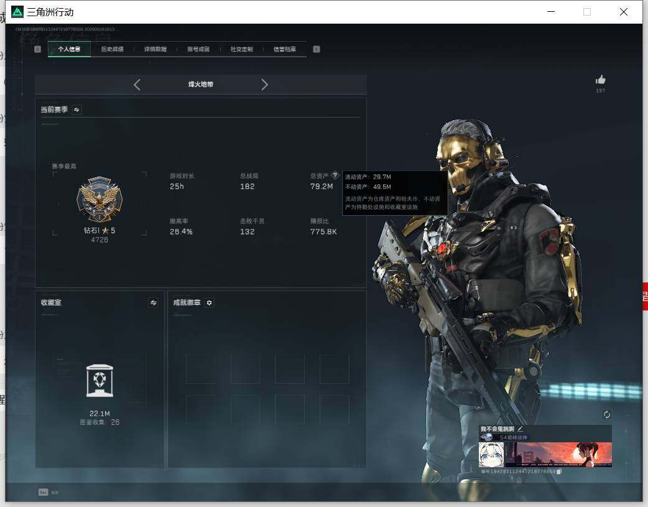Open the 账号成就 tab
The height and width of the screenshot is (507, 648).
198,49
